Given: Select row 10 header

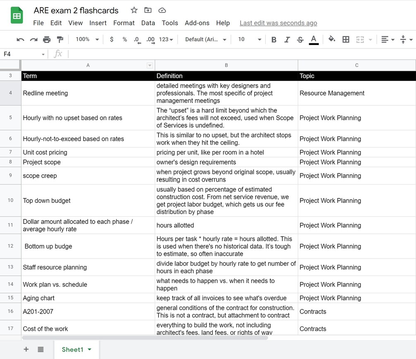Looking at the screenshot, I should click(x=10, y=200).
